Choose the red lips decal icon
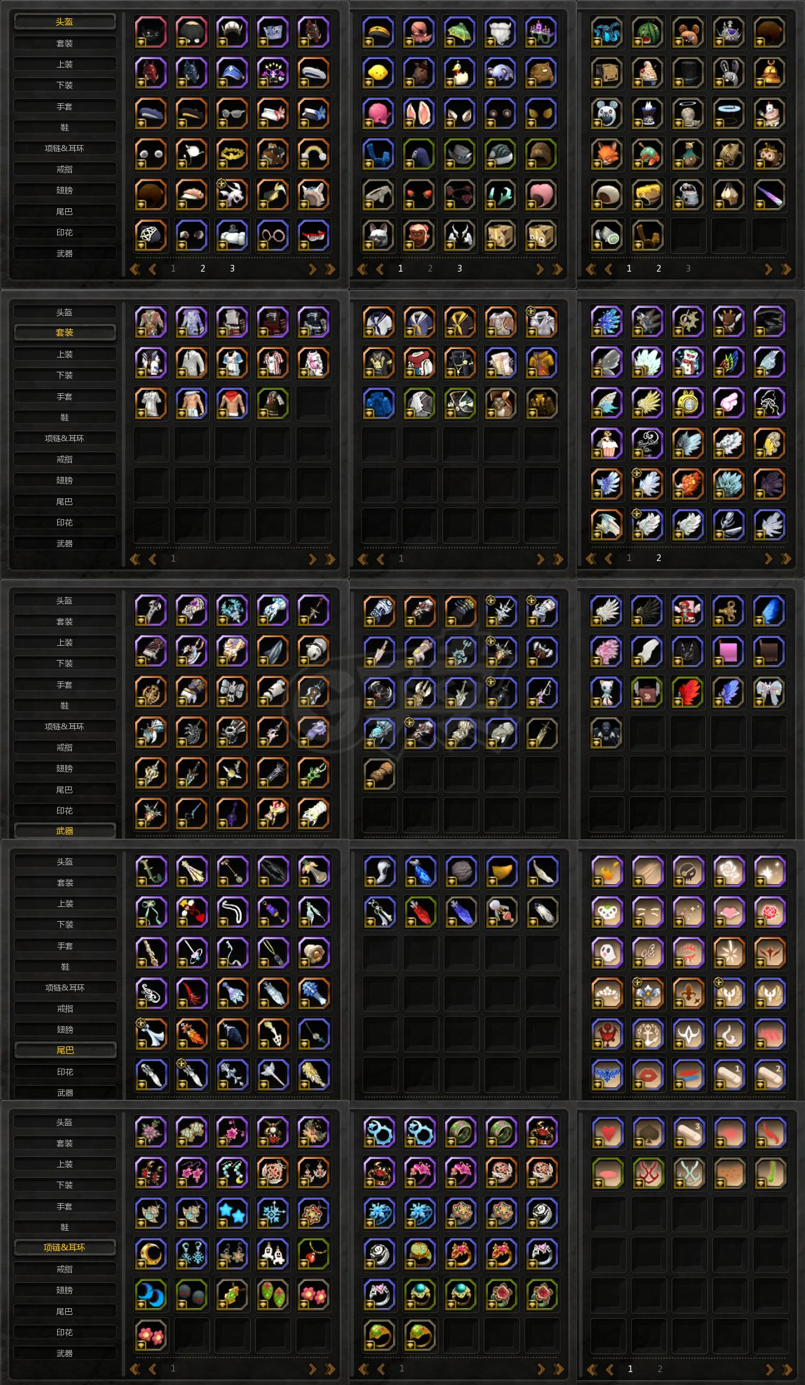 (648, 1075)
